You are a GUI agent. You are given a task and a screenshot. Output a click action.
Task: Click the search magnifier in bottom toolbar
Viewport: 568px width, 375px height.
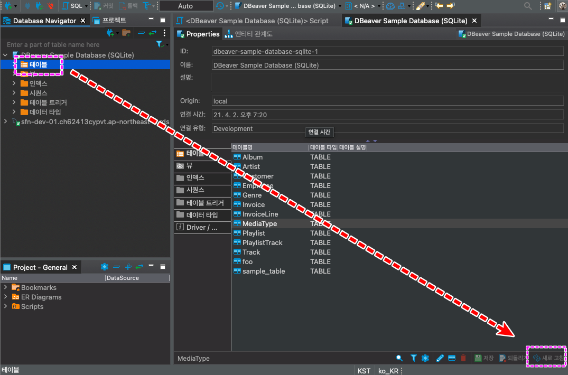click(x=399, y=358)
